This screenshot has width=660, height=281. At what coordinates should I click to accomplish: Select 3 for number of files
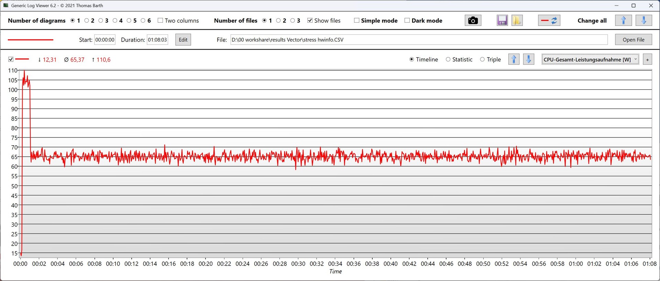pos(293,21)
